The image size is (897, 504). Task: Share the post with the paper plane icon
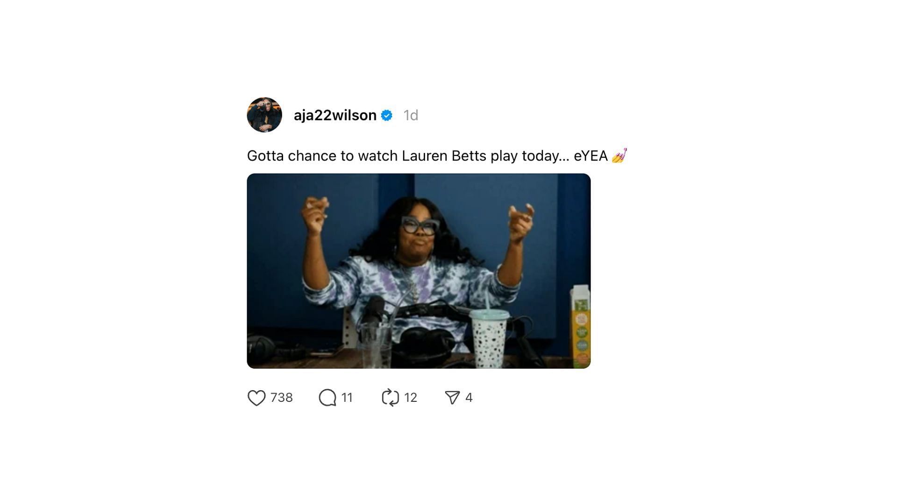[452, 398]
